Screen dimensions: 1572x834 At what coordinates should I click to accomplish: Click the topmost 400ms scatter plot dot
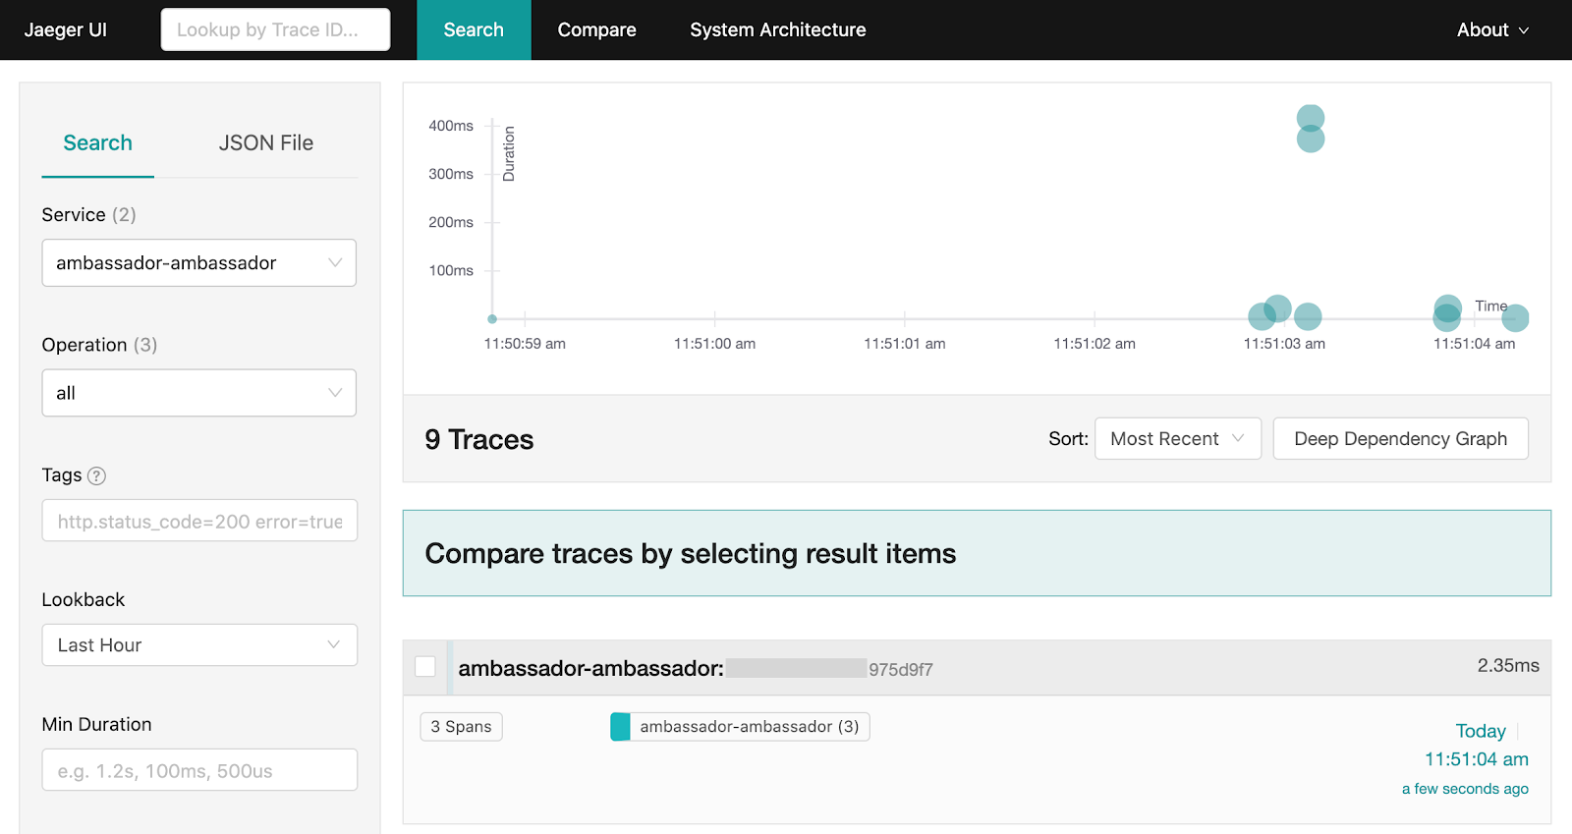point(1311,118)
